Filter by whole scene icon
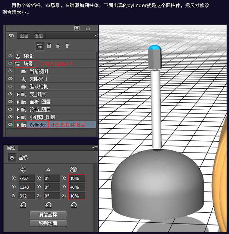Viewport: 229px width, 234px height. point(40,46)
